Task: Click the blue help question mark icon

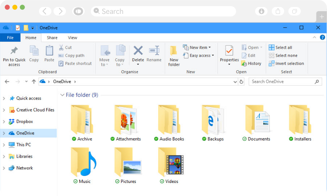Action: pos(322,38)
